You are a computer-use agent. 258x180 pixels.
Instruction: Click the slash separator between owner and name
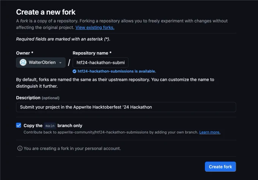69,62
